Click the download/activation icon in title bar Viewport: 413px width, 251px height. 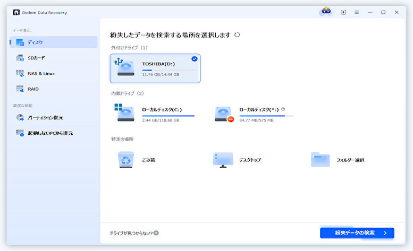coord(343,12)
